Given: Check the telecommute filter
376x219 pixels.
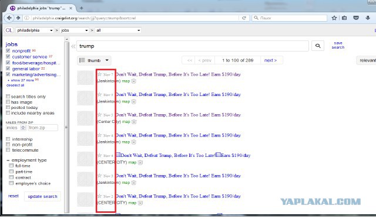Looking at the screenshot, I should tap(8, 150).
